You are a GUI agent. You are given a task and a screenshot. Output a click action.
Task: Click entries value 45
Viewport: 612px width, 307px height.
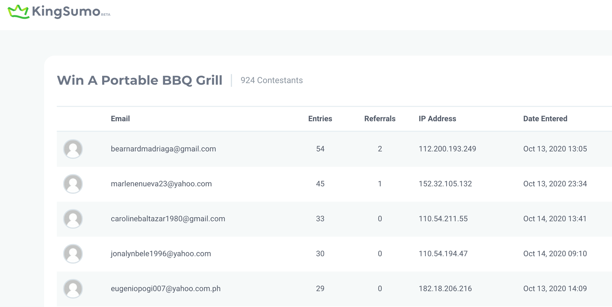pos(320,184)
